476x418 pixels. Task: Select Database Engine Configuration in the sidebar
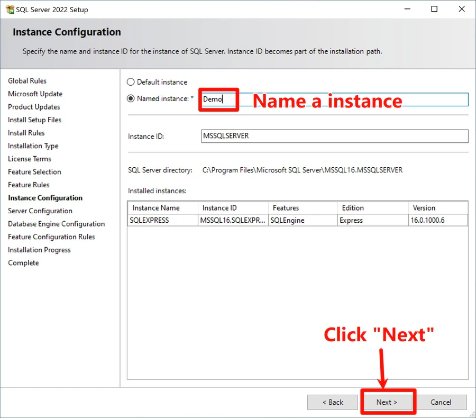click(57, 224)
